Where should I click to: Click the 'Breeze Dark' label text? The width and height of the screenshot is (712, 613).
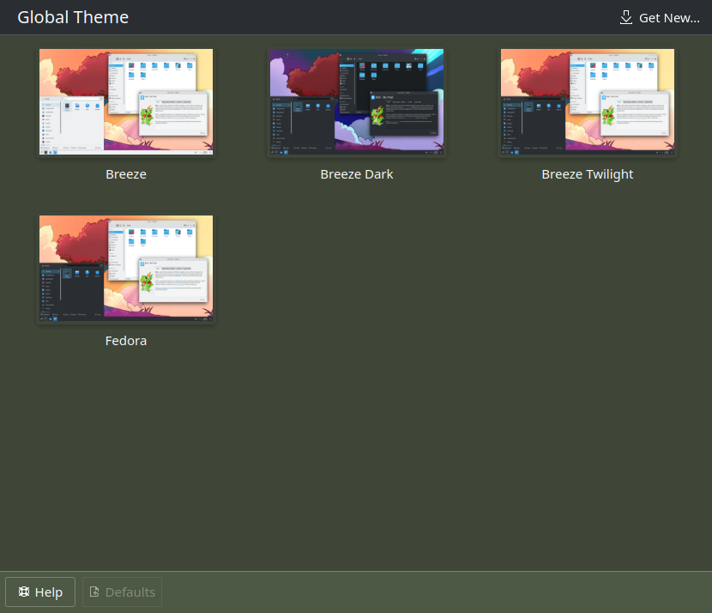pyautogui.click(x=357, y=174)
